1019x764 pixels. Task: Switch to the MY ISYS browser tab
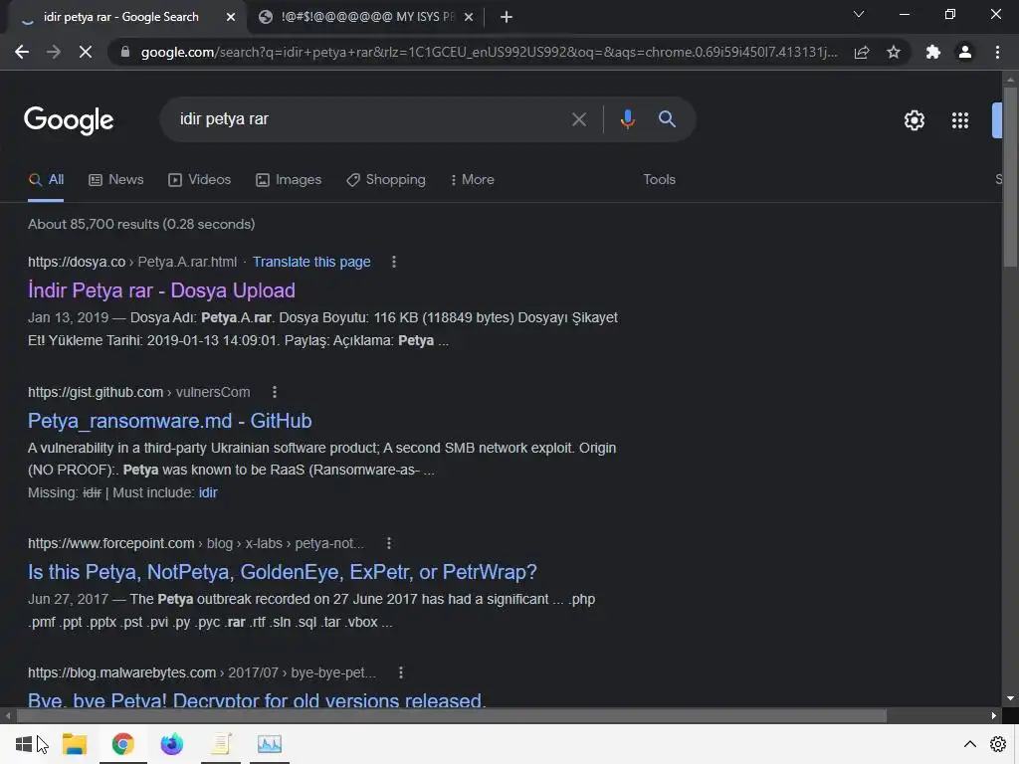365,18
